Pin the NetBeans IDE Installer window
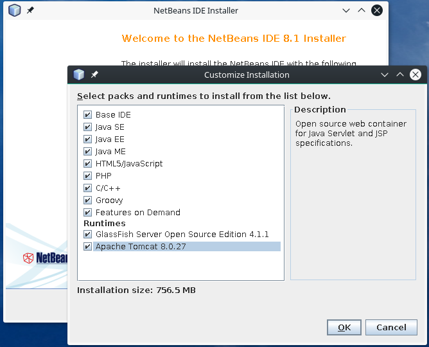 (x=30, y=10)
